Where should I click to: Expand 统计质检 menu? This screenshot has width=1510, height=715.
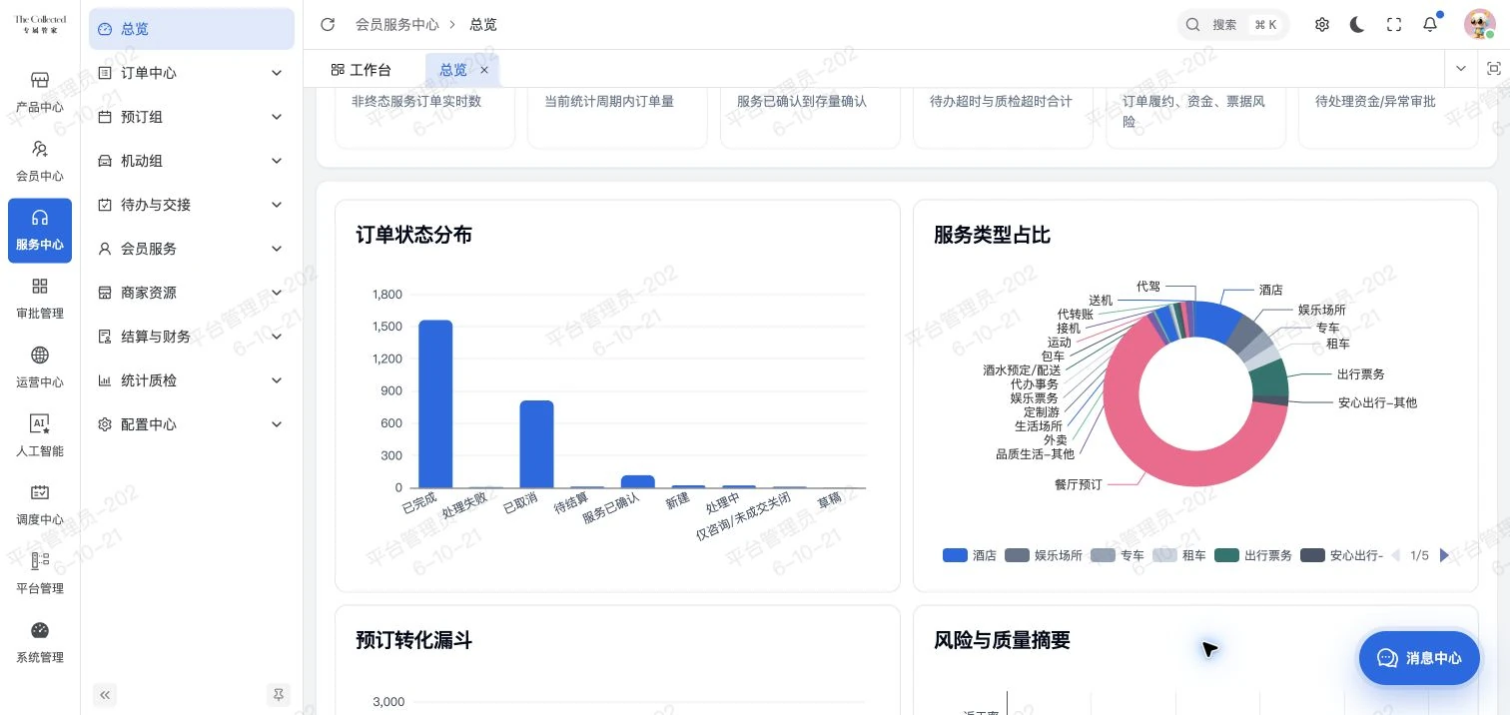pyautogui.click(x=192, y=380)
